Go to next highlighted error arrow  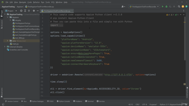click(x=184, y=15)
